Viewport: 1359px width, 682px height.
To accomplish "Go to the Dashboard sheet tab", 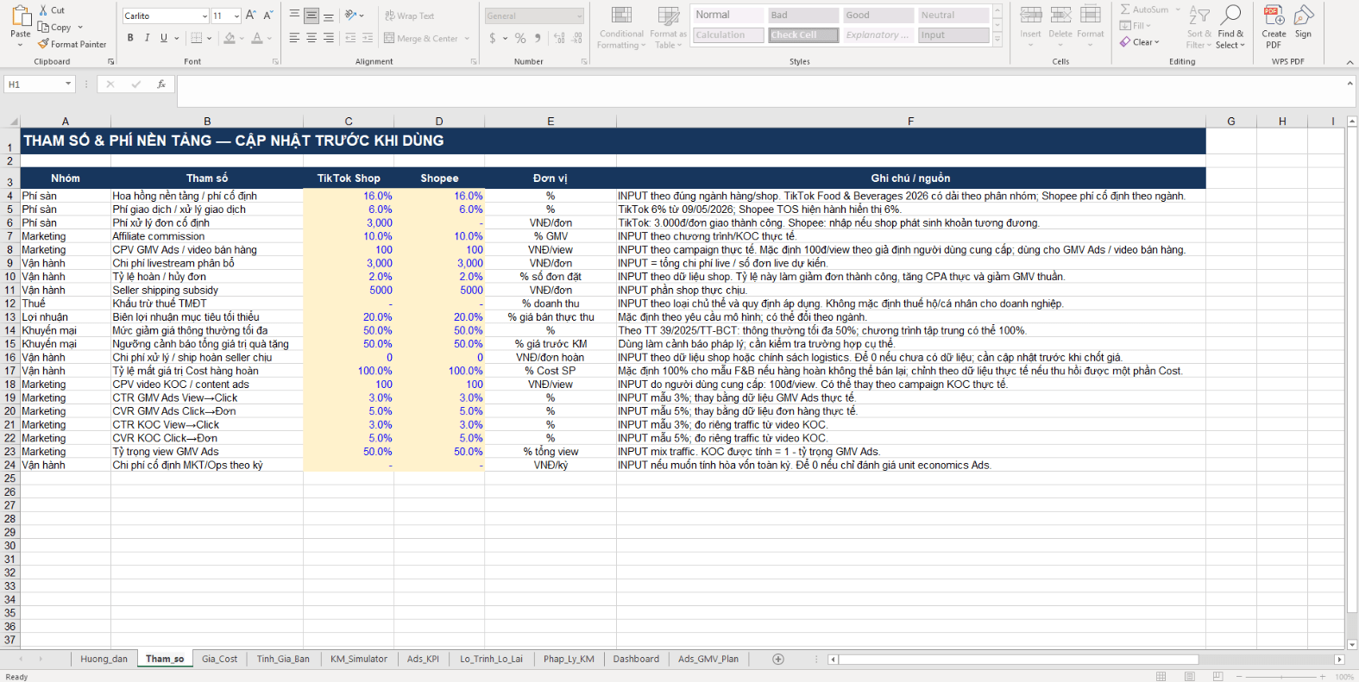I will coord(636,659).
